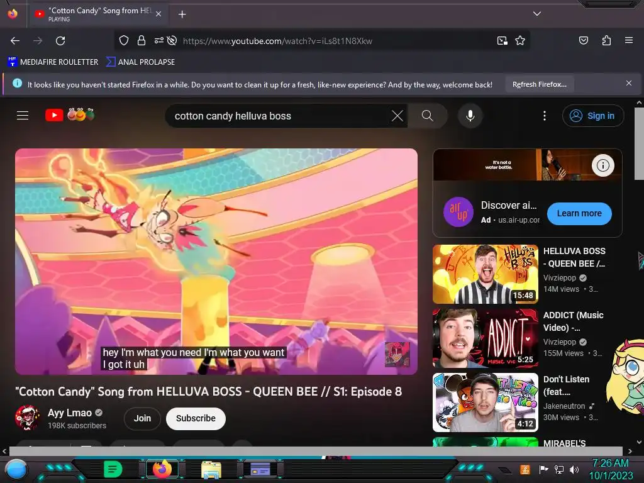This screenshot has width=644, height=483.
Task: Click the Refresh Firefox button
Action: [x=539, y=85]
